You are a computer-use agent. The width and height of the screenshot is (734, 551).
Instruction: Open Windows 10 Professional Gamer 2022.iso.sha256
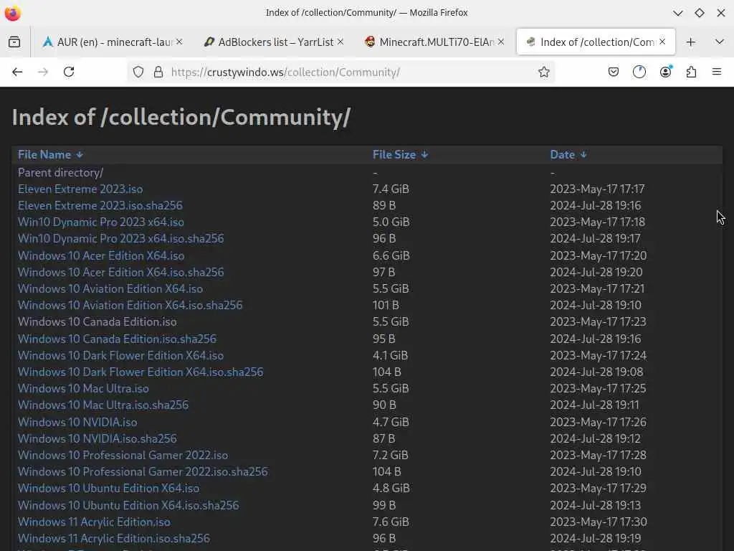click(143, 471)
